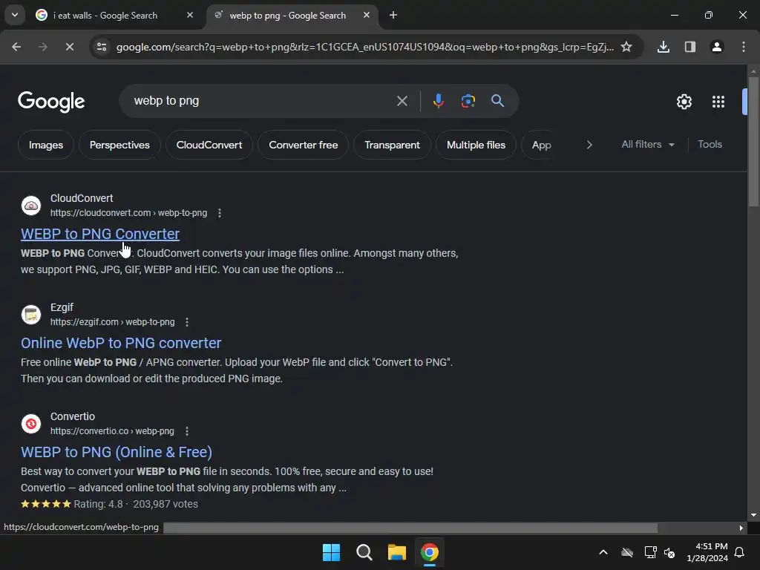Click the Ezgif favicon
Screen dimensions: 760x570
[31, 315]
